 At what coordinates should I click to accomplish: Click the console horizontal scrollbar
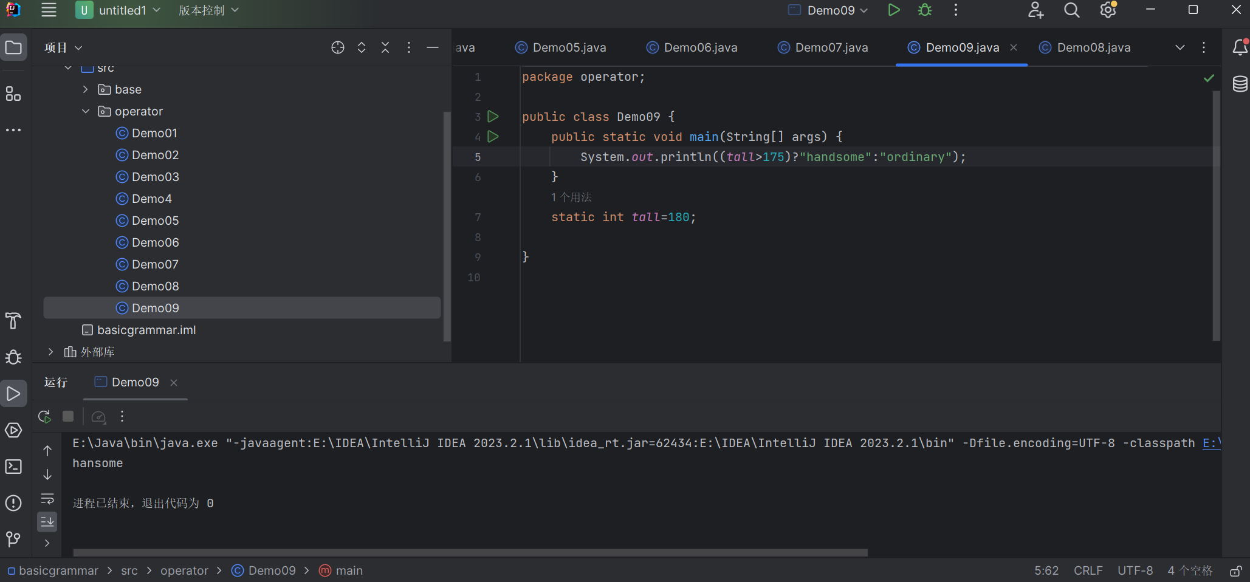pyautogui.click(x=470, y=553)
